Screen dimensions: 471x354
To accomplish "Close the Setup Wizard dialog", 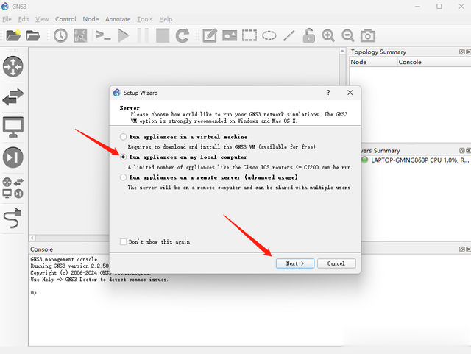I will (x=350, y=93).
